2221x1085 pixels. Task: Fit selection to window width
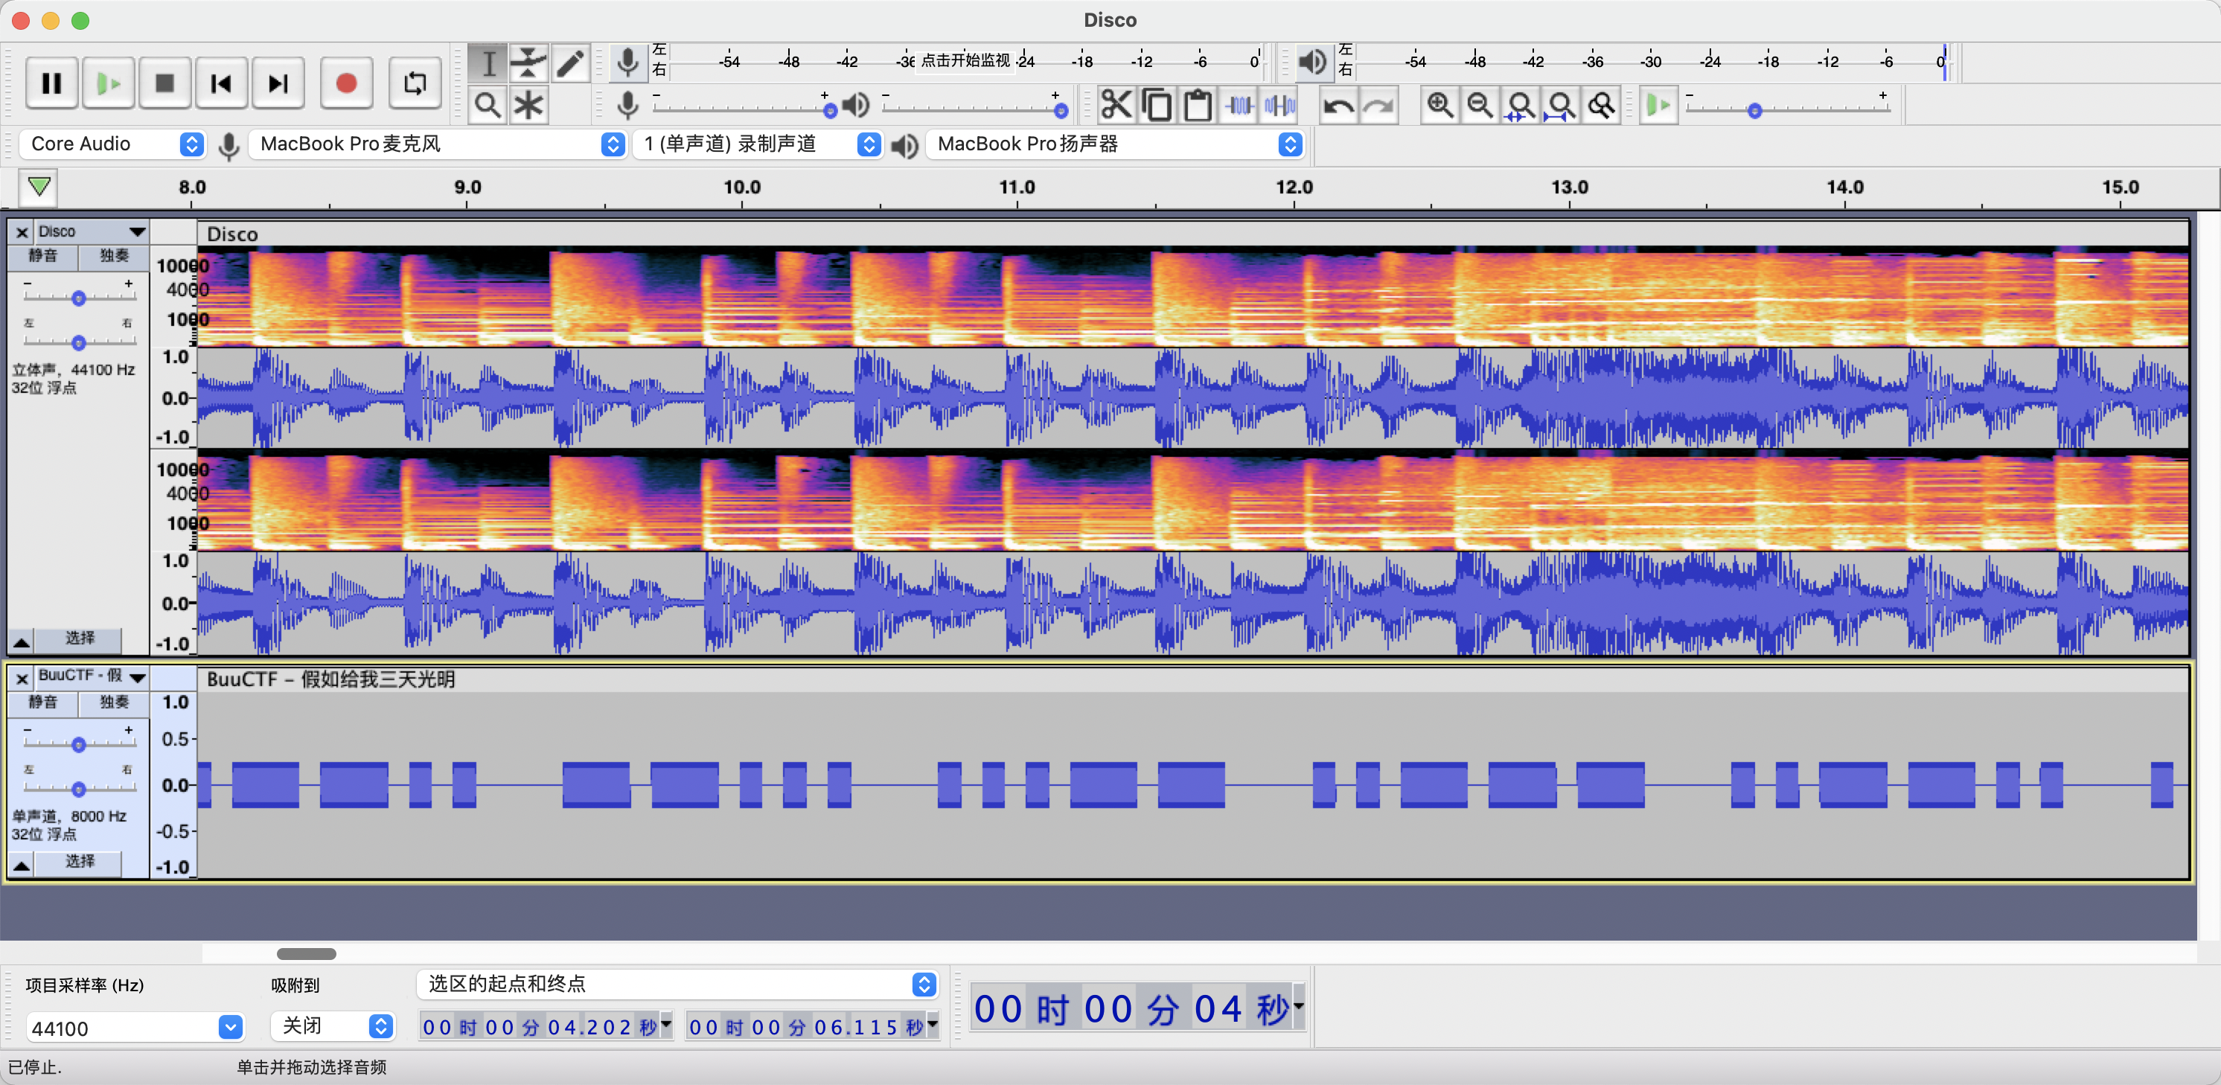click(x=1520, y=105)
